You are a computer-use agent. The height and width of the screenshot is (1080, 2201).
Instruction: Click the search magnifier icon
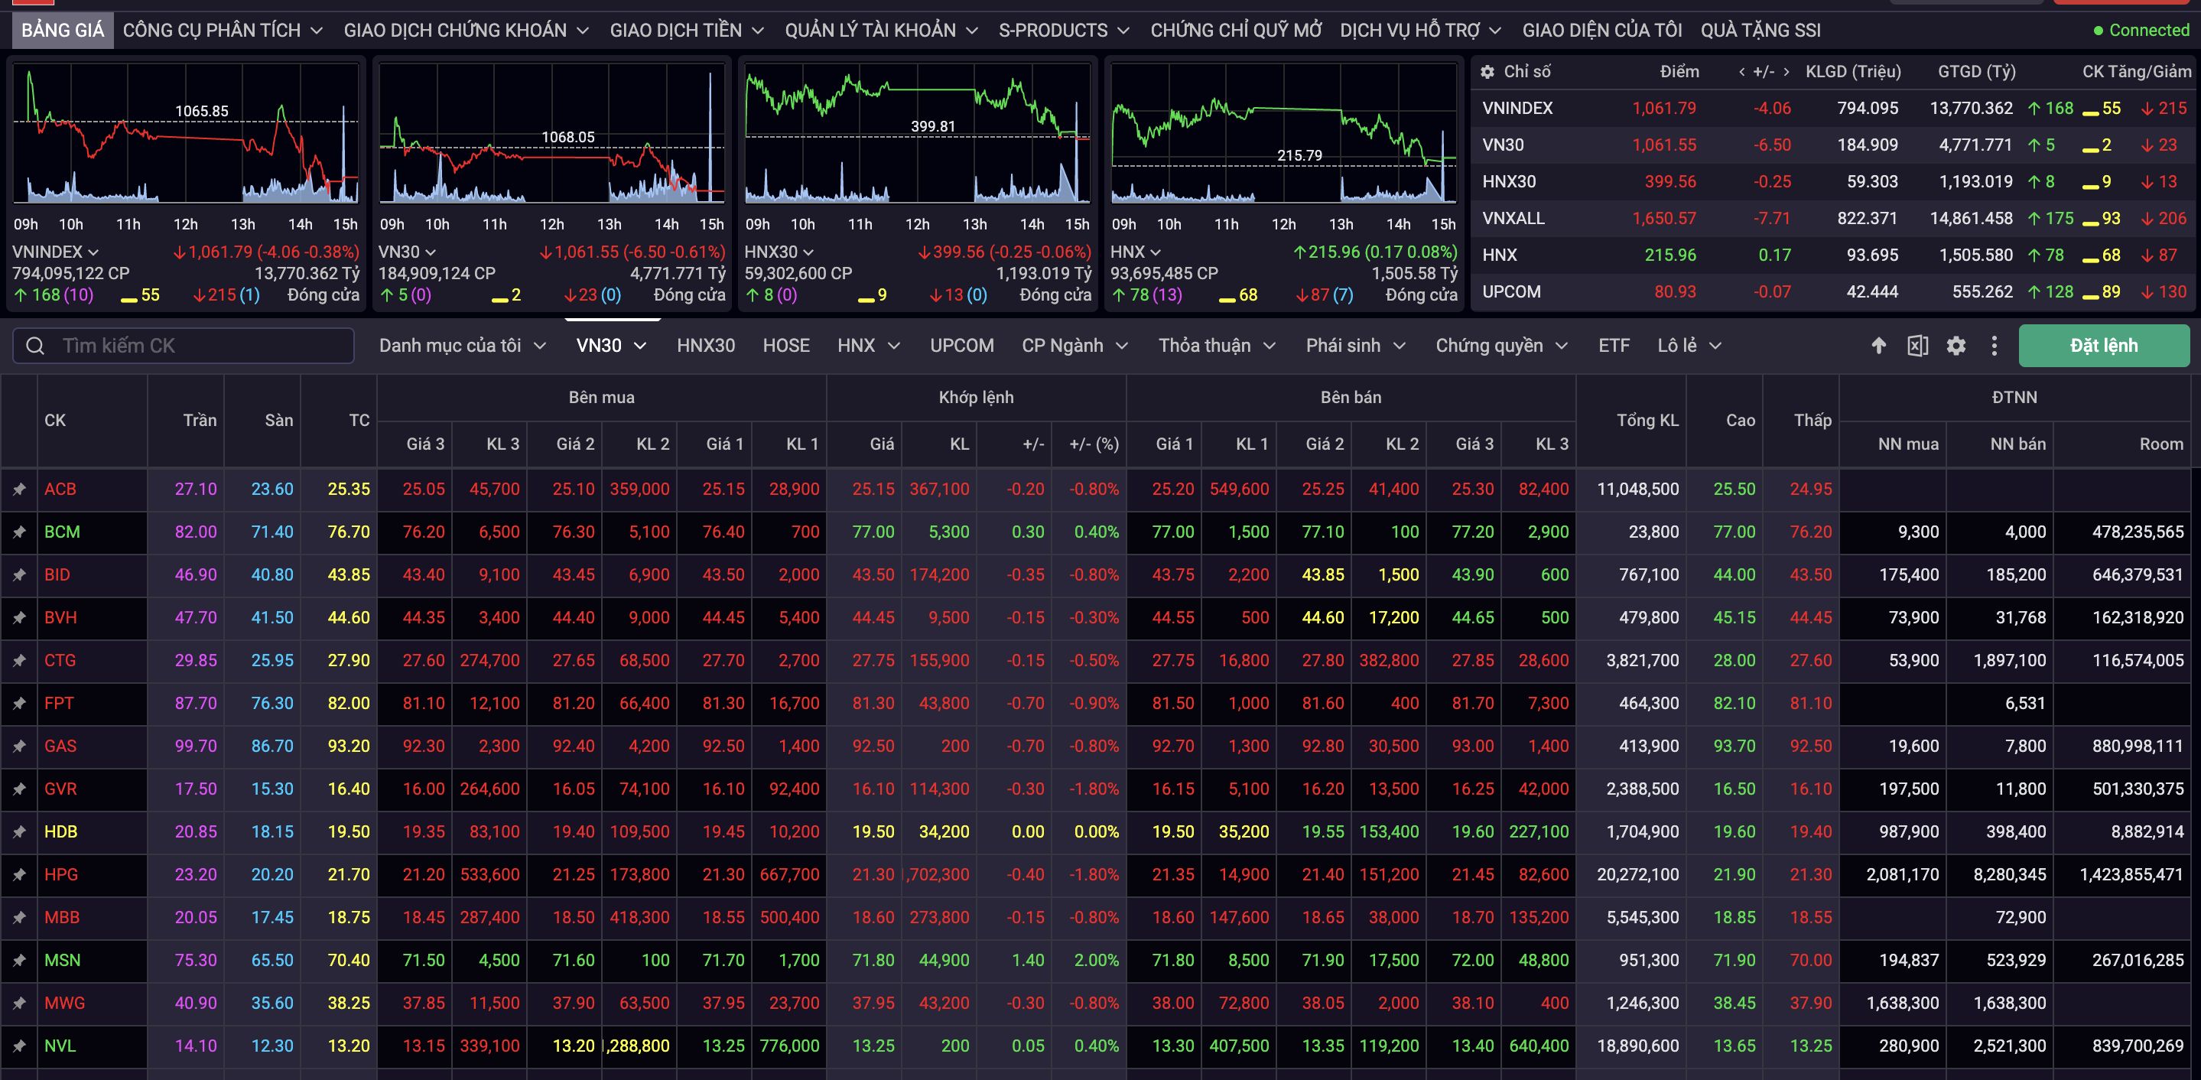(35, 345)
